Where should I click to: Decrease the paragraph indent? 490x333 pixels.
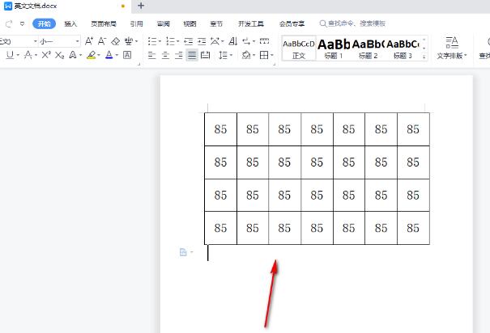coord(189,41)
